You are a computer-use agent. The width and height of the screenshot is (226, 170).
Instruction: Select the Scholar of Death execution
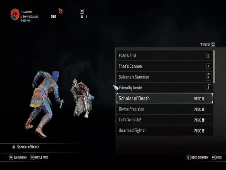[x=165, y=99]
